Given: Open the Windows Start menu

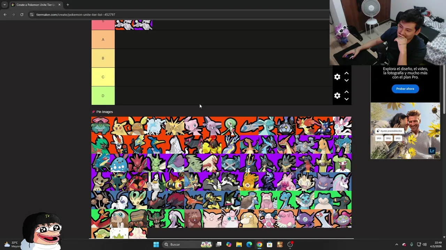Looking at the screenshot, I should (x=156, y=244).
